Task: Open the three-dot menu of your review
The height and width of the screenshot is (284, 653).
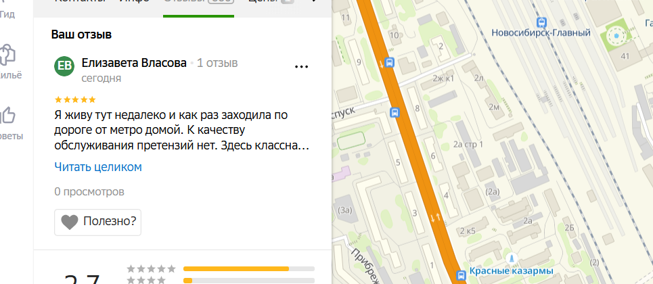Action: click(x=301, y=66)
